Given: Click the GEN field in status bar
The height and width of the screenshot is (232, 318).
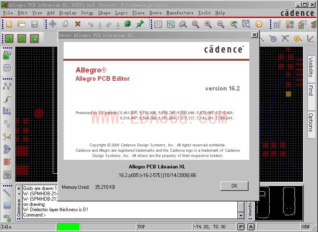Looking at the screenshot, I should point(306,227).
